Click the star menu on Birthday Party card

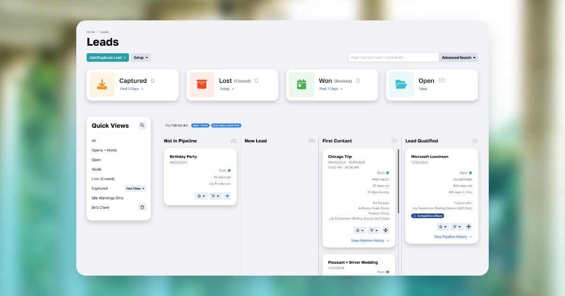pos(201,196)
